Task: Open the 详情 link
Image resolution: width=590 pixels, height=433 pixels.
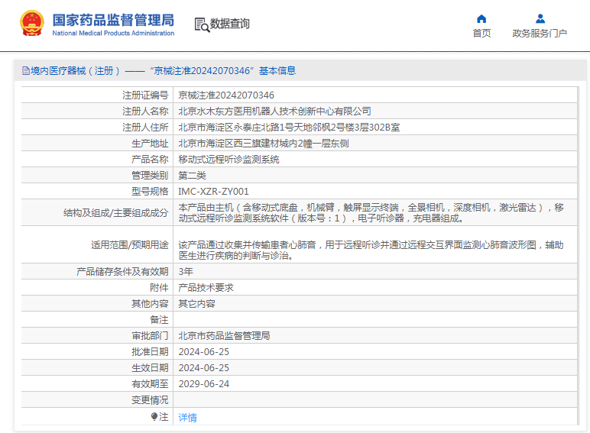Action: point(187,417)
